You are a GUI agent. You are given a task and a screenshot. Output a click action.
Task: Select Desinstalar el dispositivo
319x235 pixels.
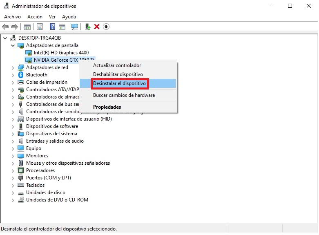click(x=128, y=83)
